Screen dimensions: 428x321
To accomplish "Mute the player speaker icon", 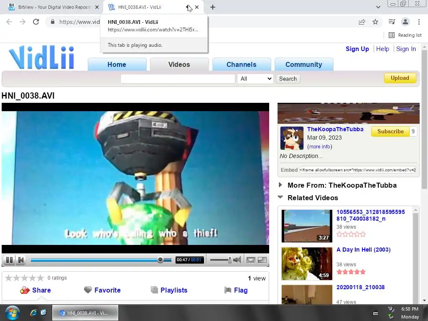I will 237,260.
